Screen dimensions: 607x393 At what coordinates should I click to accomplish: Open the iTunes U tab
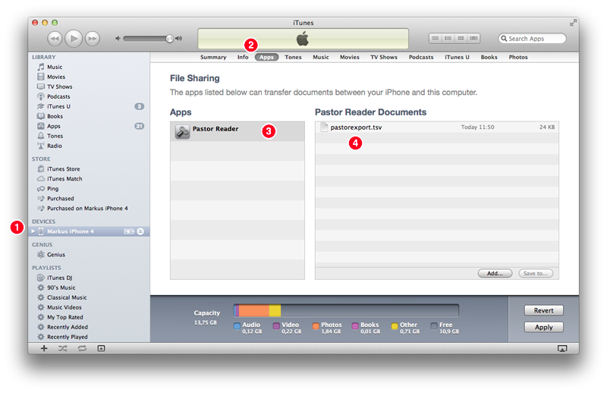click(x=457, y=58)
